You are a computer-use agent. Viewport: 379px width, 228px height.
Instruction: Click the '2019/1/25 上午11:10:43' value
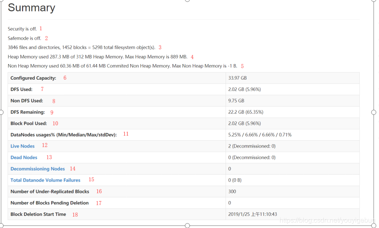pyautogui.click(x=253, y=214)
